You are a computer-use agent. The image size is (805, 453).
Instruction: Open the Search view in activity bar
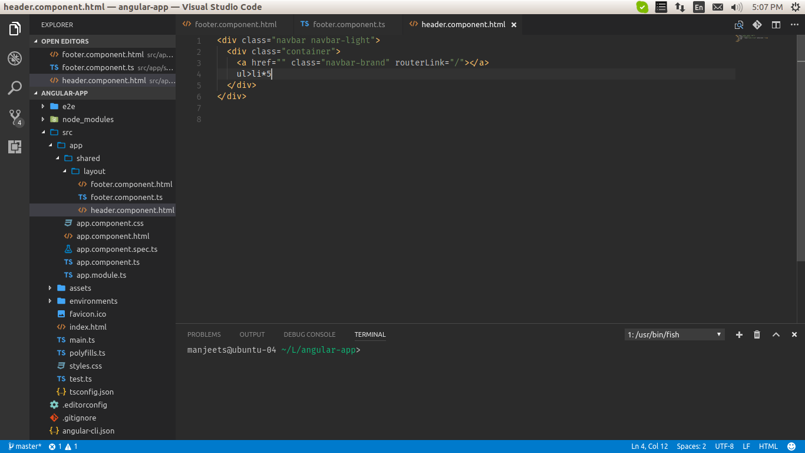(x=15, y=88)
